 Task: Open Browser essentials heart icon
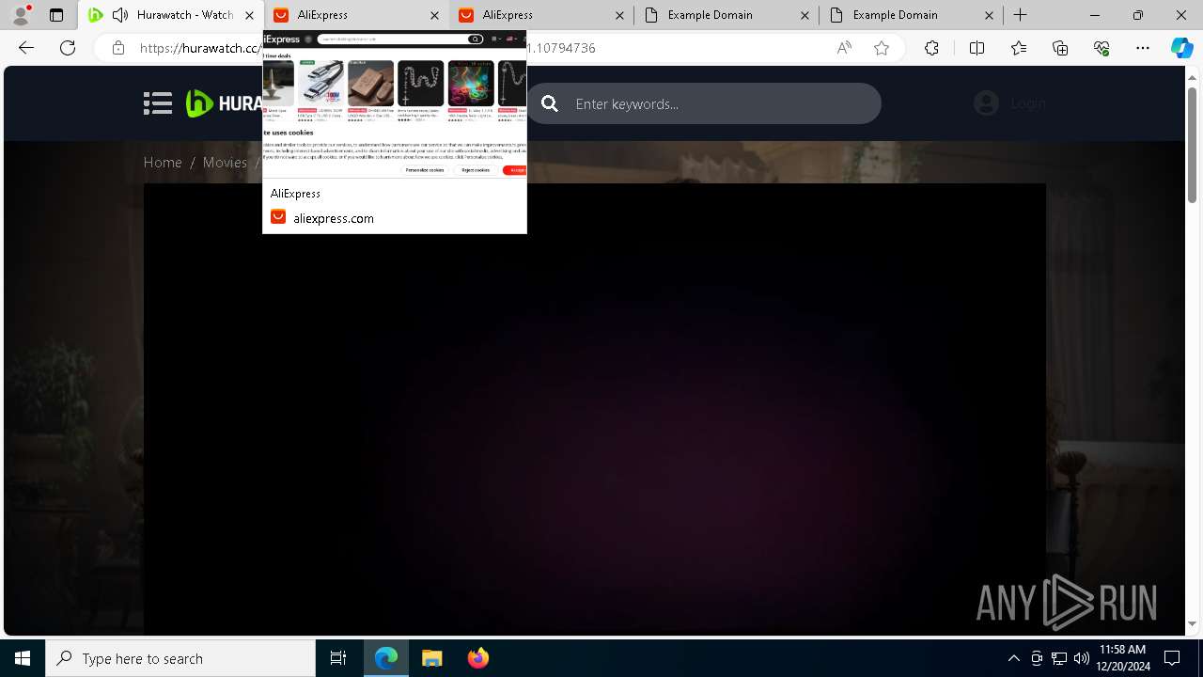(1101, 48)
